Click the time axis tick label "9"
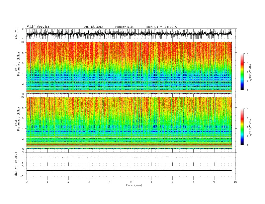265x204 pixels. click(x=214, y=182)
